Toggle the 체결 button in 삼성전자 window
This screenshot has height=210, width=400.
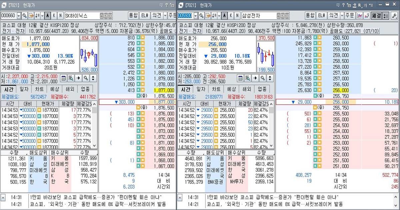(x=376, y=16)
